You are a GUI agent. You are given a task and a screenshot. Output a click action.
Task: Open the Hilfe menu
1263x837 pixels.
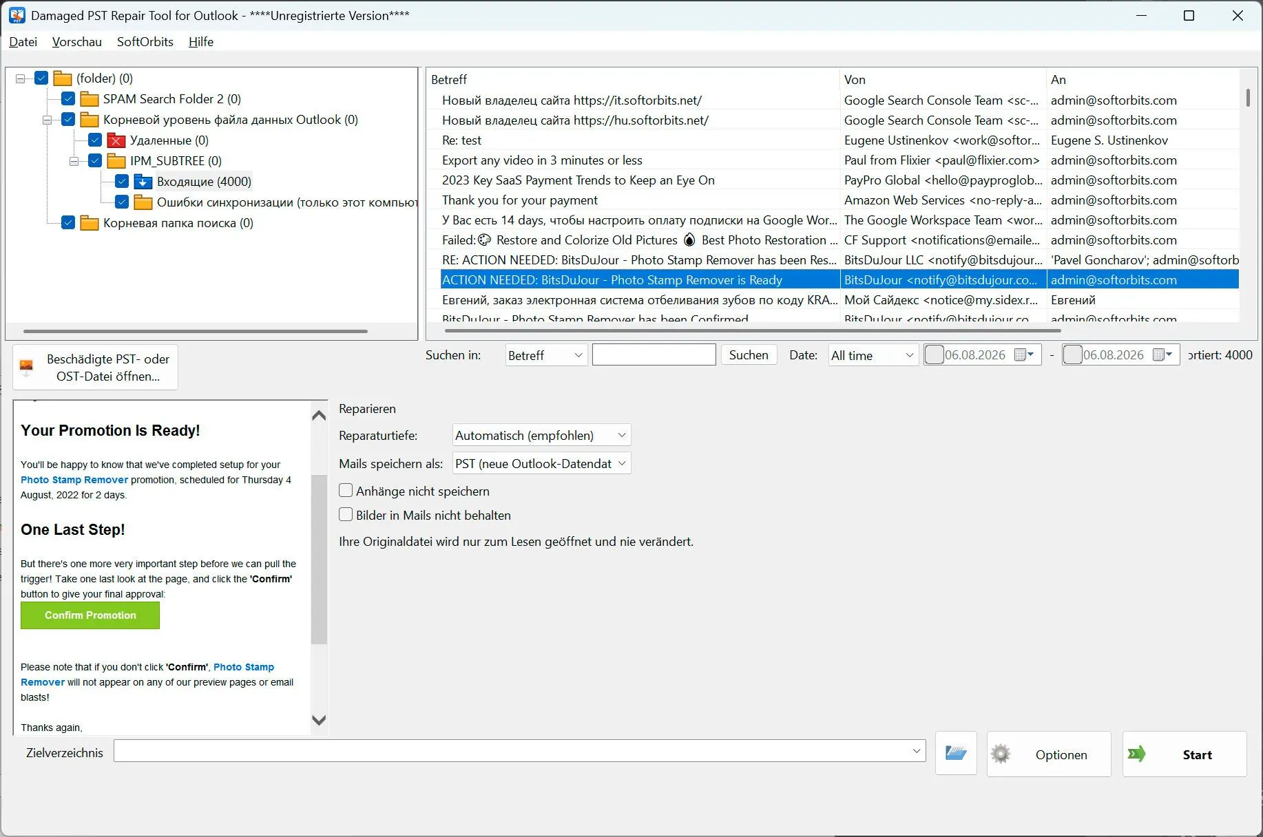point(201,42)
